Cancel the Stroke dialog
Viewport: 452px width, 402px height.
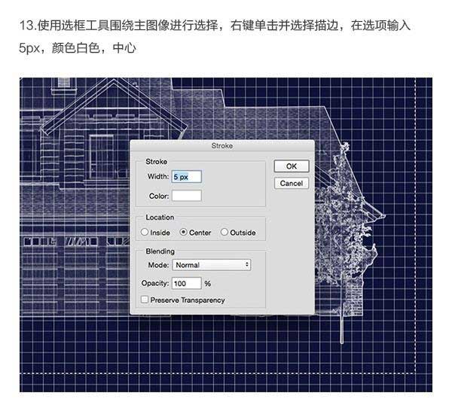point(292,183)
